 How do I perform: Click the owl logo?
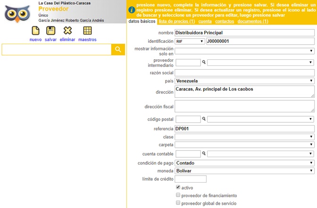(x=17, y=14)
